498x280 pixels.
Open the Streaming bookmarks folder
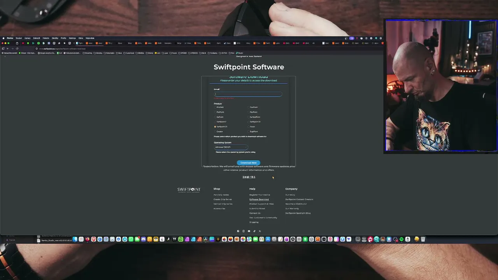pos(88,53)
